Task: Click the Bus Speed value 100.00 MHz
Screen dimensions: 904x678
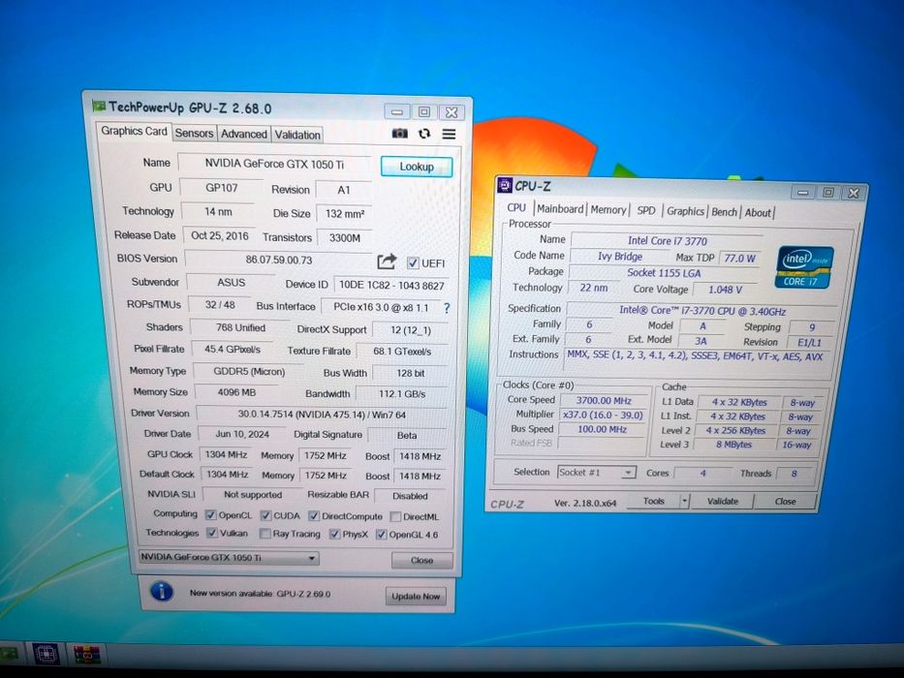Action: coord(602,429)
